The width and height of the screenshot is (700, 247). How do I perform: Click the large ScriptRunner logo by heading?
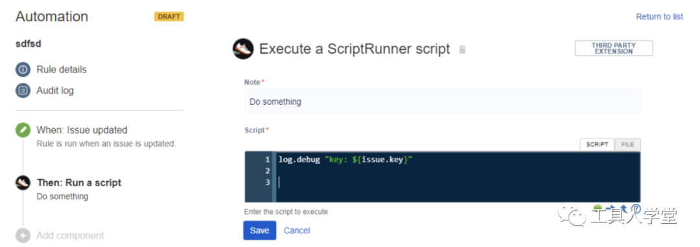click(243, 49)
